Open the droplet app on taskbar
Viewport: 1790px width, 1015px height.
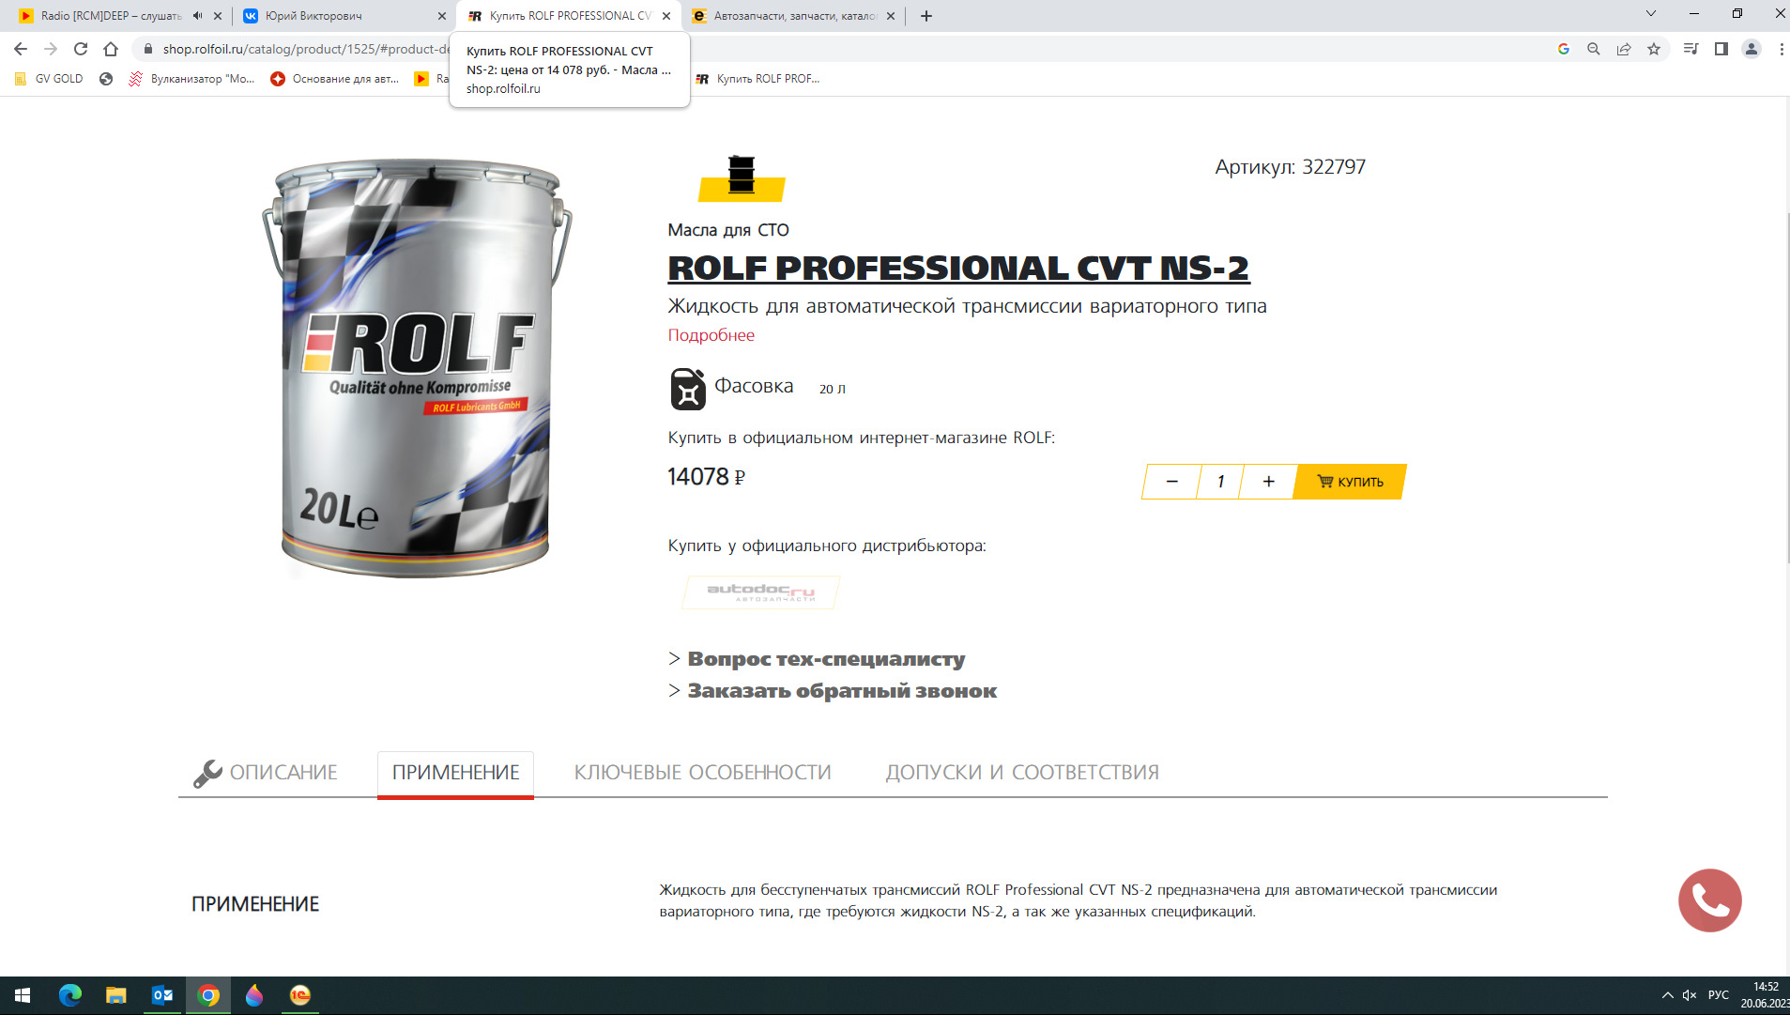click(254, 995)
